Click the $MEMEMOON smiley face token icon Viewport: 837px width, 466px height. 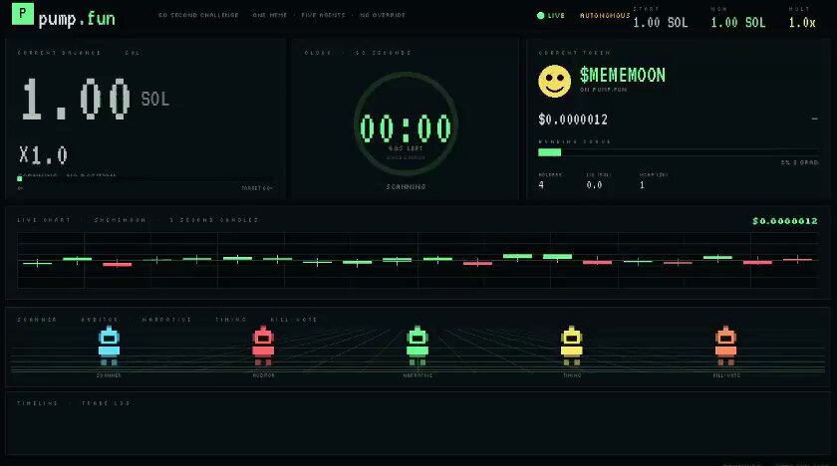(x=554, y=81)
